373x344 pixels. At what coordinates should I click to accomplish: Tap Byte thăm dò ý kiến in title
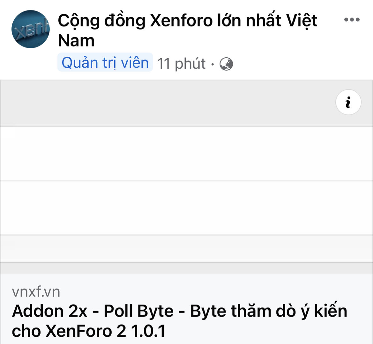[269, 311]
